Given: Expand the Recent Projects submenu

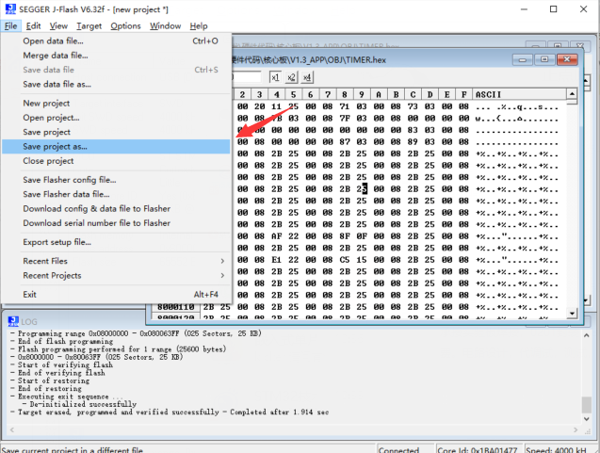Looking at the screenshot, I should (122, 275).
